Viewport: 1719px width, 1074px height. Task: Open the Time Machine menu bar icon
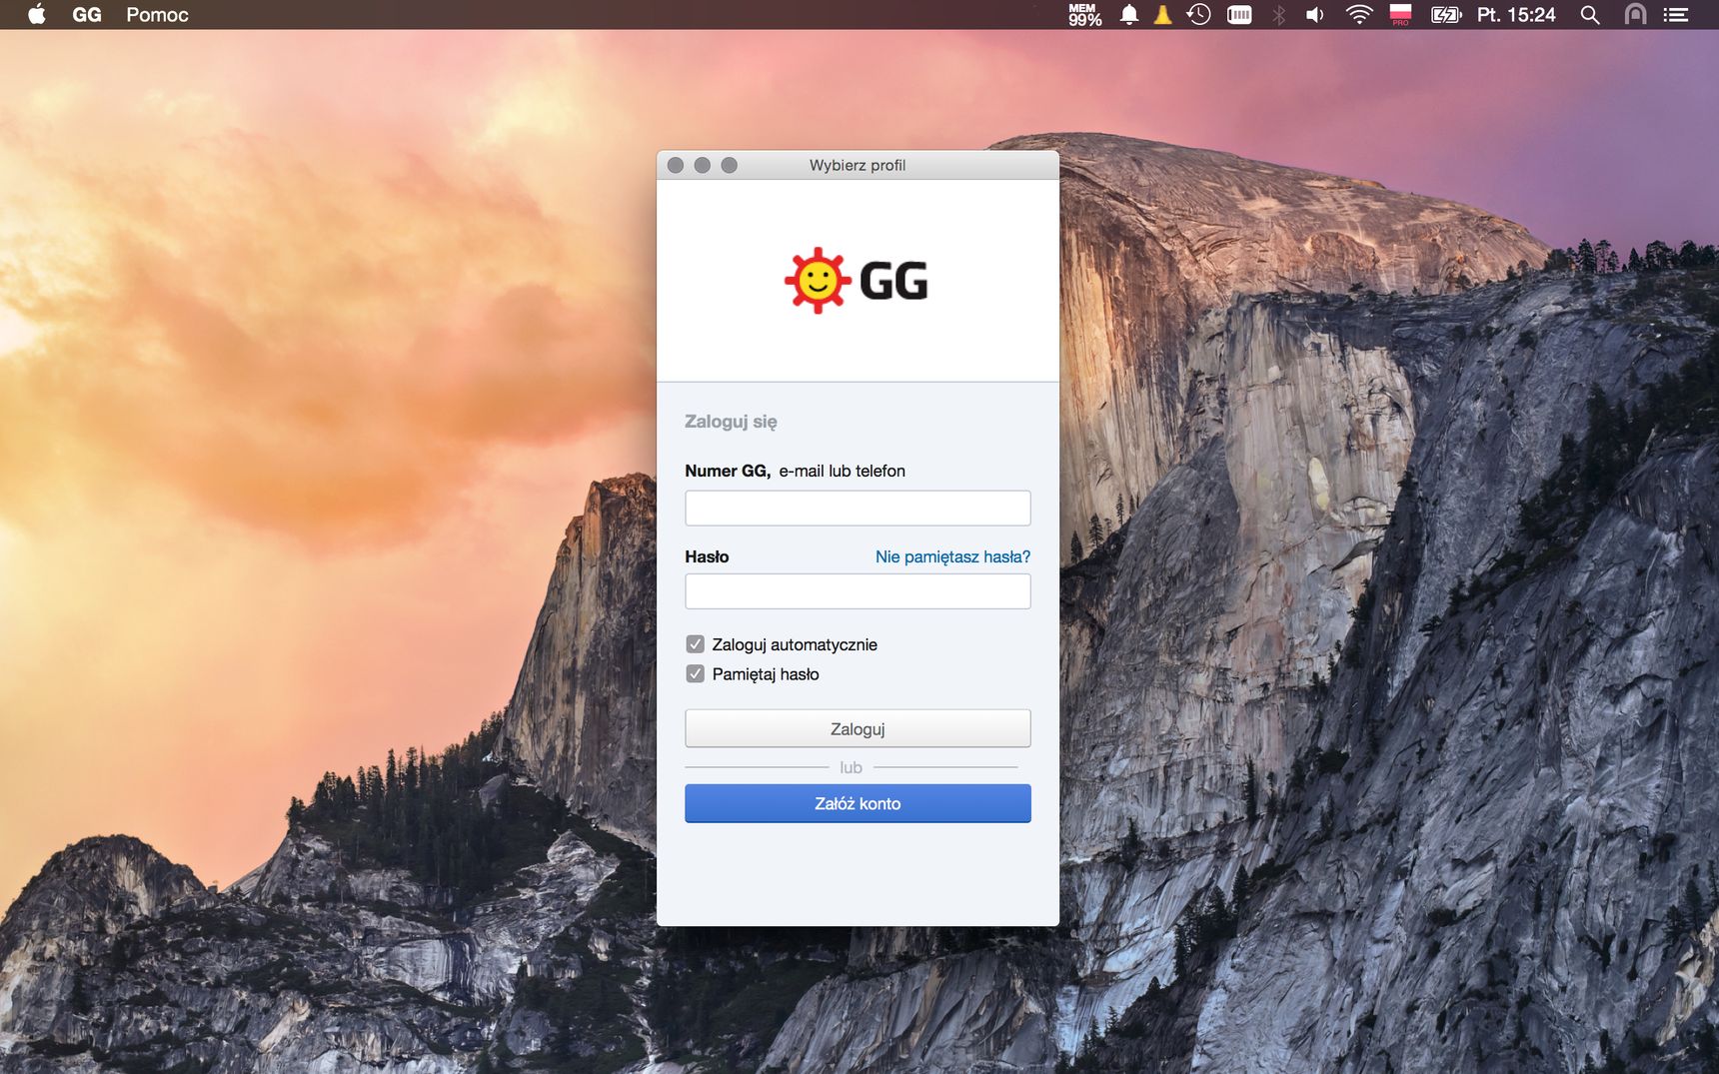1198,14
